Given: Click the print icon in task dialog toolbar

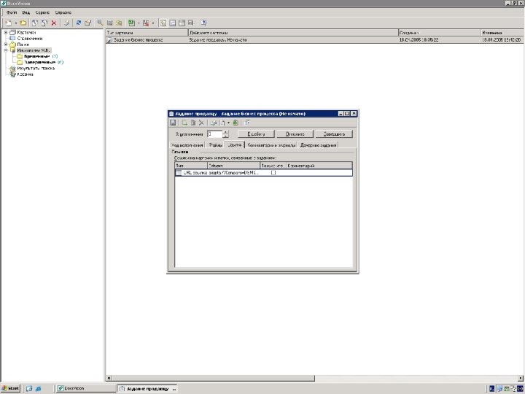Looking at the screenshot, I should pyautogui.click(x=213, y=123).
